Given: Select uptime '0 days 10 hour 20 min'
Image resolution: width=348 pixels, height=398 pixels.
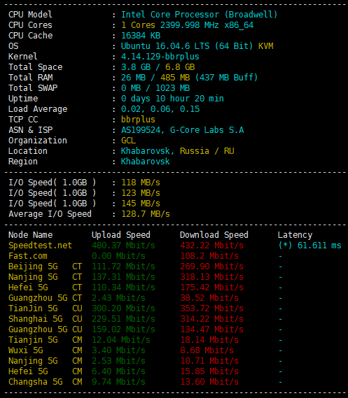Looking at the screenshot, I should pos(172,99).
